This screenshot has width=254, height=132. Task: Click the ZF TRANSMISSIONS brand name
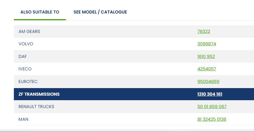click(x=39, y=94)
